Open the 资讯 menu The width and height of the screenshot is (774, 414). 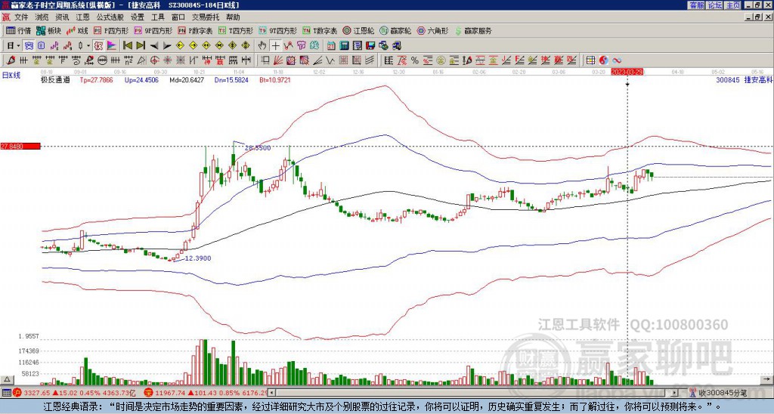62,17
